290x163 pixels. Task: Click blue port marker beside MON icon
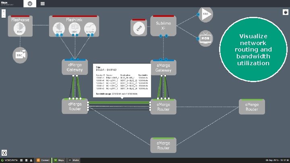click(198, 39)
